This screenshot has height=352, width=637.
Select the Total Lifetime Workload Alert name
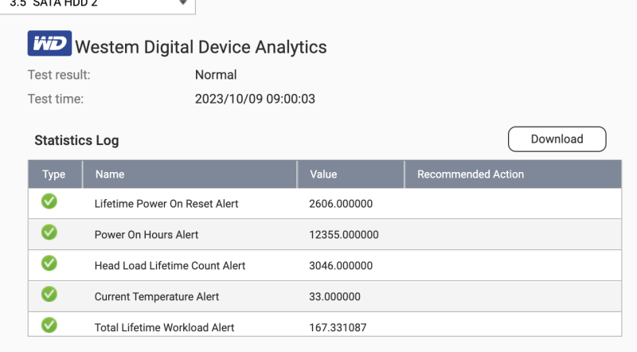164,327
